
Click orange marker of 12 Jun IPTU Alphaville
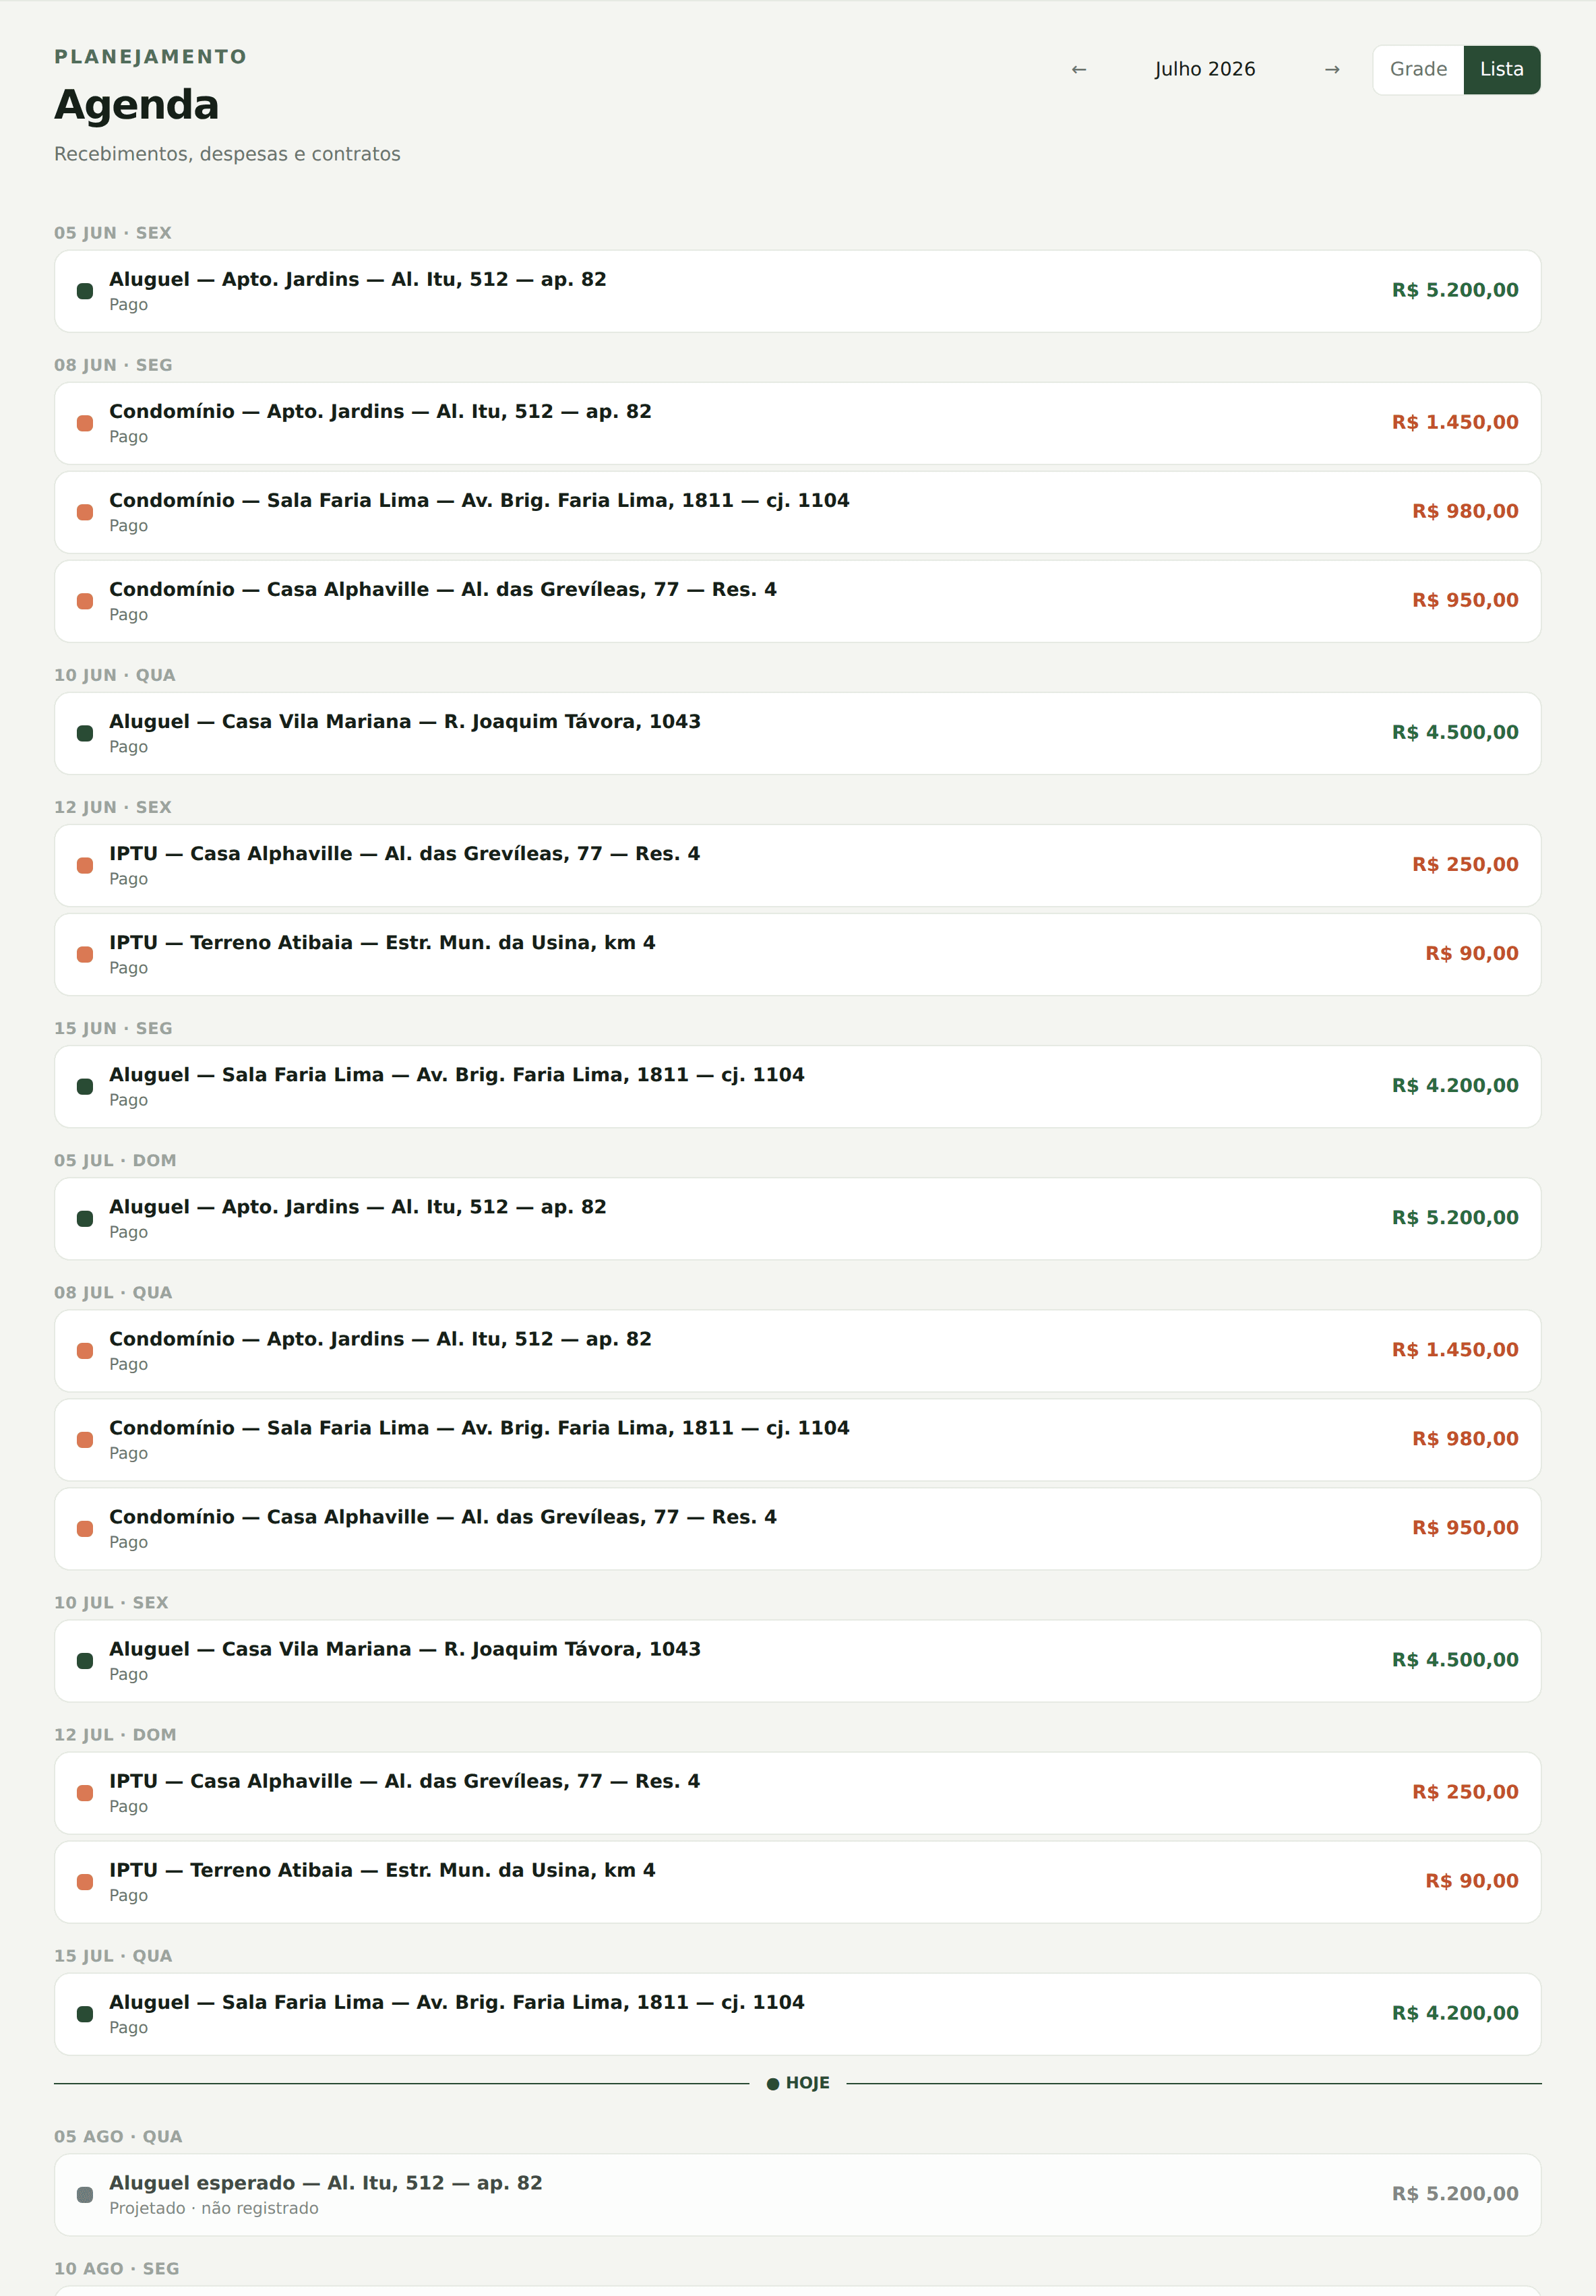tap(85, 865)
